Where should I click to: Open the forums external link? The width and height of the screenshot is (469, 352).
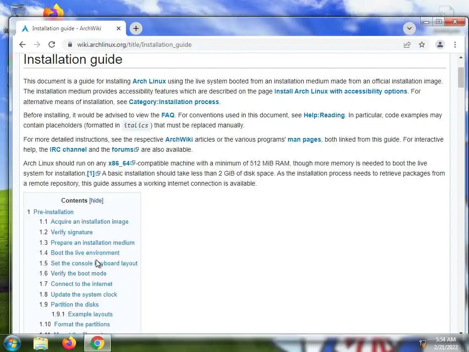125,150
